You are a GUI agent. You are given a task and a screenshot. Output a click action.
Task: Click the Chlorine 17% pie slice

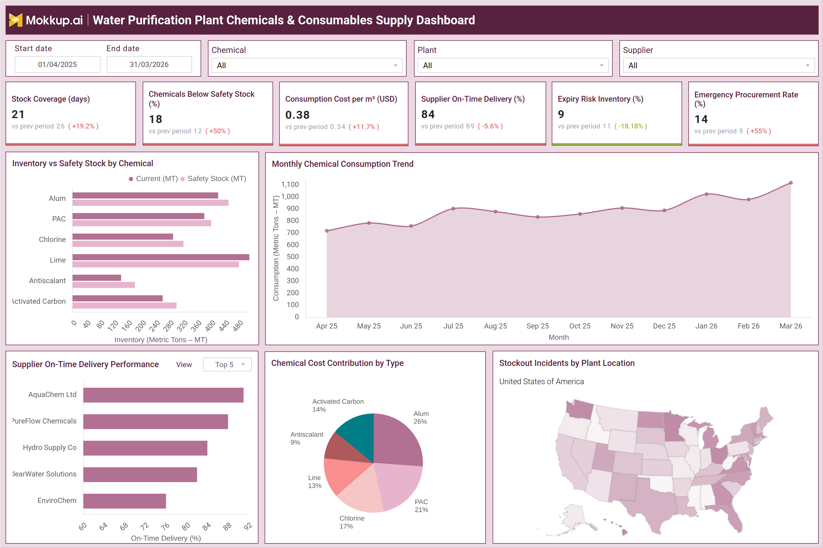[362, 491]
